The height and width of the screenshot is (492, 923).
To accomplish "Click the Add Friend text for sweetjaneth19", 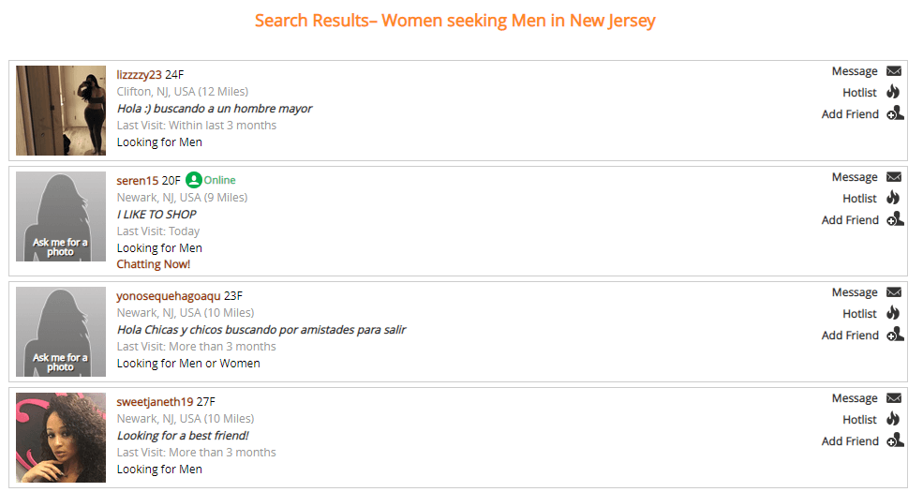I will 850,441.
